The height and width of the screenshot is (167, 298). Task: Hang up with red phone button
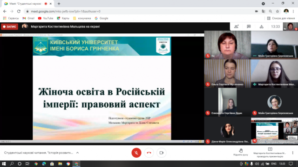click(x=149, y=153)
